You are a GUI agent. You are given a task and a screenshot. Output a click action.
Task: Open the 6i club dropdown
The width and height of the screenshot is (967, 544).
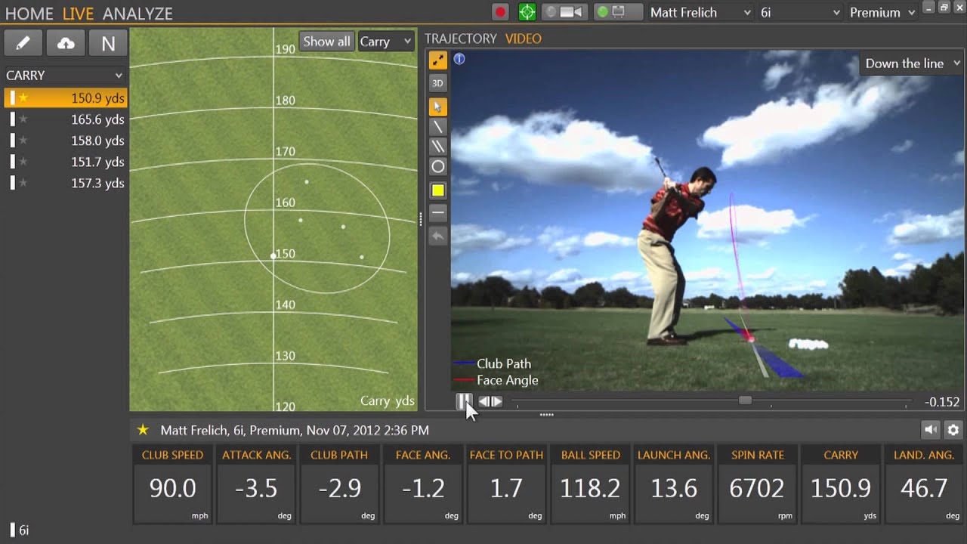tap(799, 12)
